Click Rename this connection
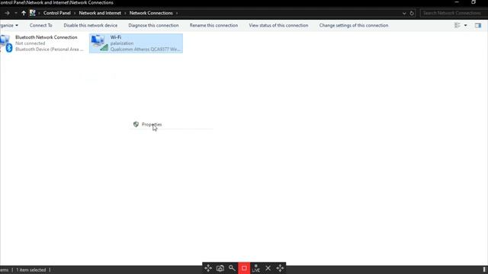This screenshot has height=274, width=488. [x=213, y=25]
